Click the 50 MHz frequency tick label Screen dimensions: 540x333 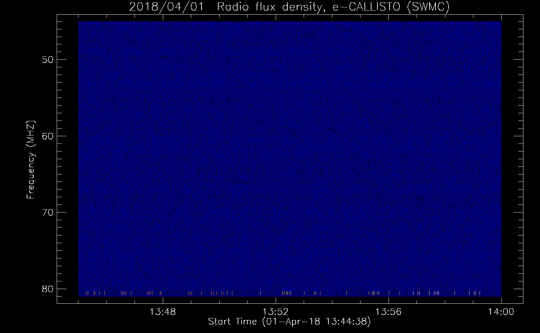[x=48, y=60]
